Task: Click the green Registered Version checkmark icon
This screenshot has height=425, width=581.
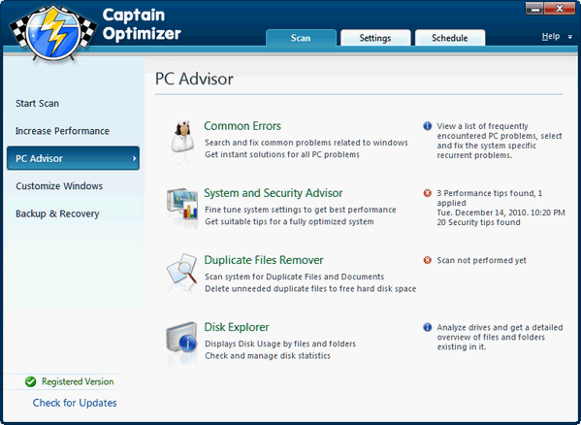Action: pyautogui.click(x=30, y=381)
